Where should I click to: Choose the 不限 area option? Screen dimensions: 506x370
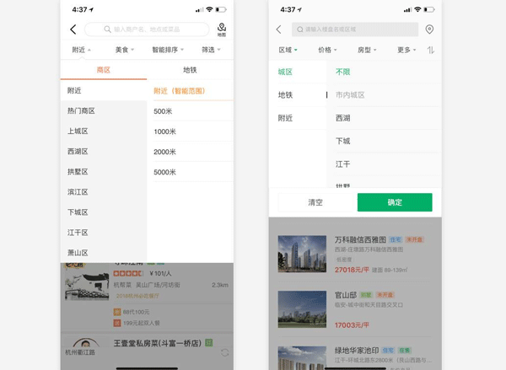tap(384, 72)
